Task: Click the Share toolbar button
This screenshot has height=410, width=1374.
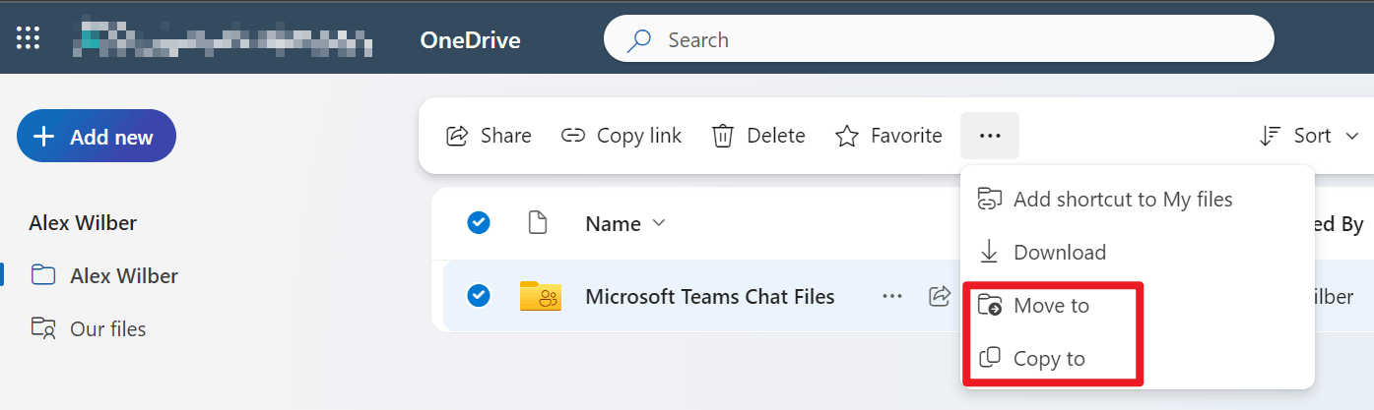Action: (x=489, y=136)
